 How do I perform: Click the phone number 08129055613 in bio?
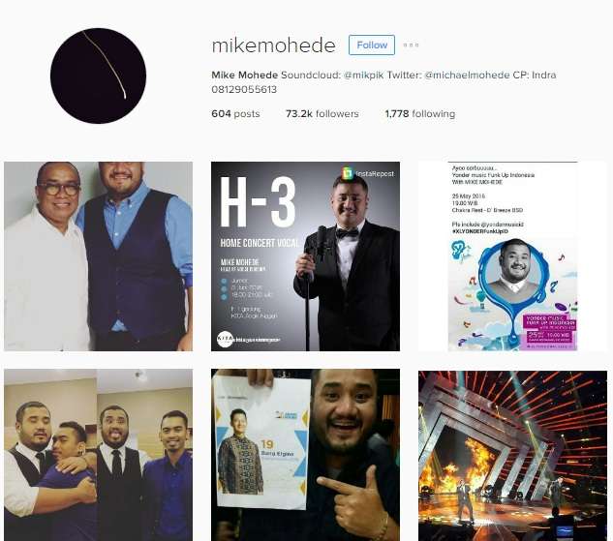pyautogui.click(x=244, y=89)
